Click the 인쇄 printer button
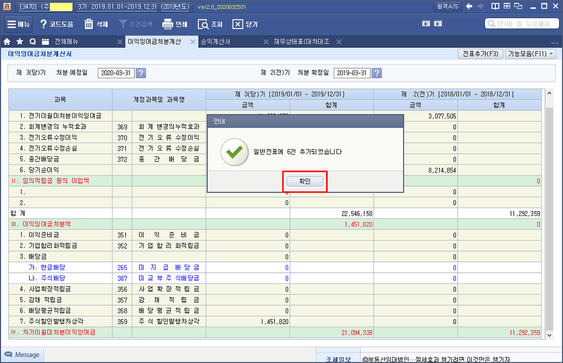Screen dimensions: 563x363 pos(175,24)
